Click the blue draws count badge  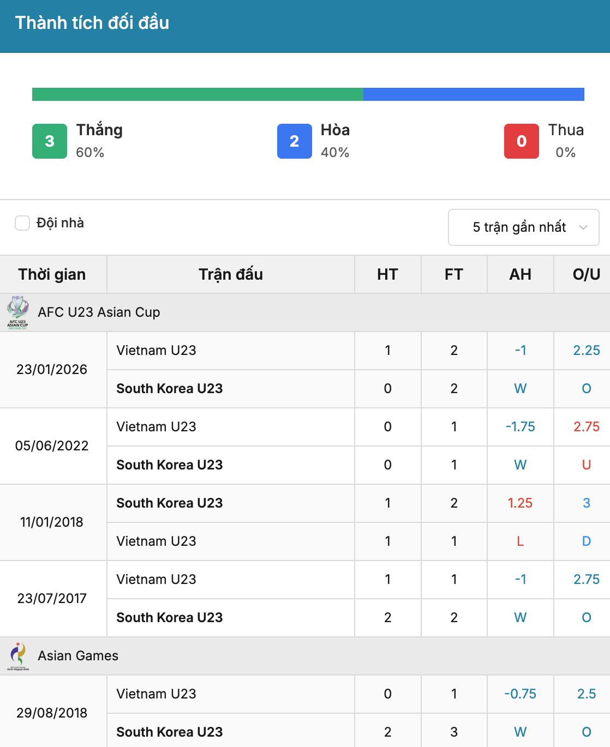tap(295, 141)
